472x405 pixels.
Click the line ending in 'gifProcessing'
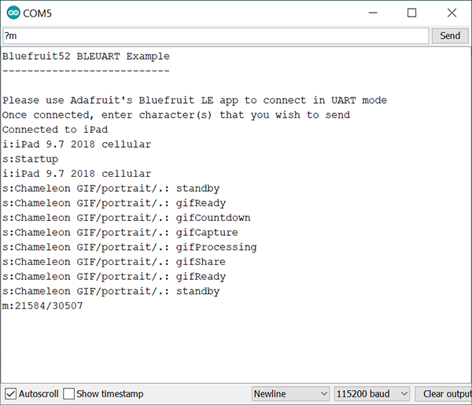130,247
